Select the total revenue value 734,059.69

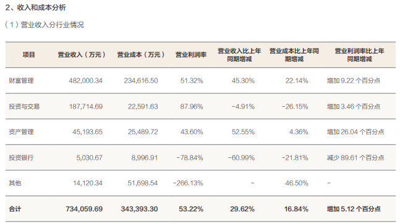84,209
